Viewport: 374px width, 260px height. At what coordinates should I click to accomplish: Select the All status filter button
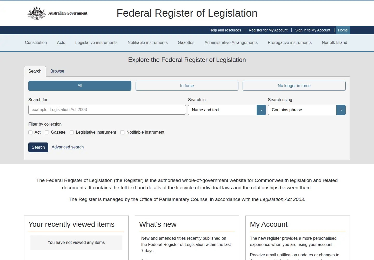[80, 86]
